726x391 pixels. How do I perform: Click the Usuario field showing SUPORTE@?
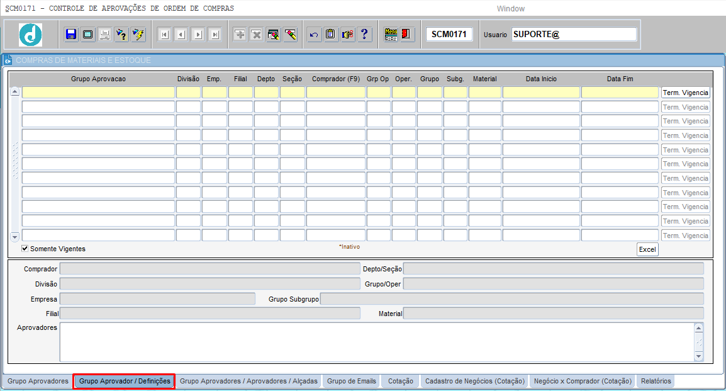click(x=574, y=34)
